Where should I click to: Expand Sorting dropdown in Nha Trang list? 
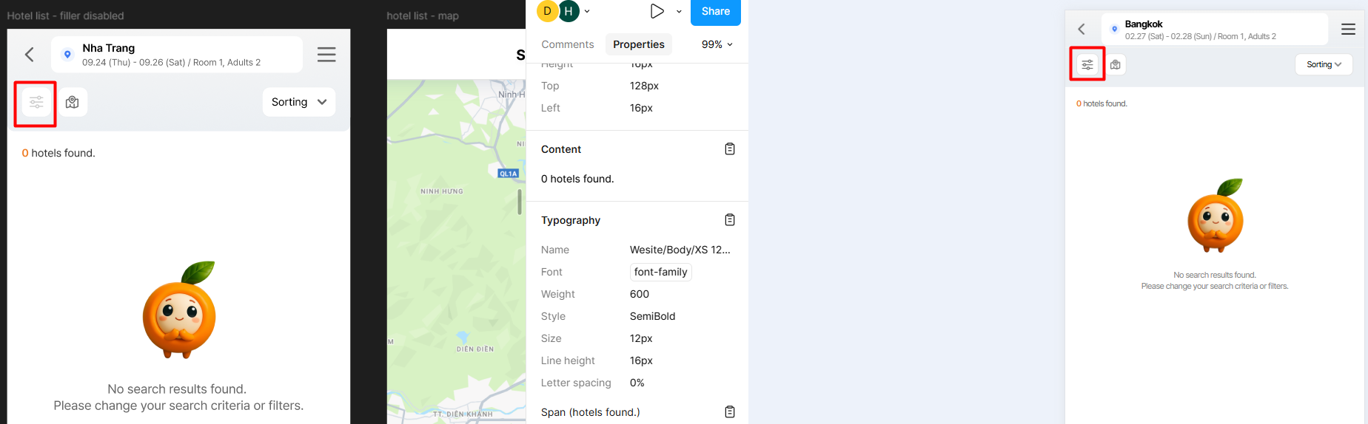click(x=299, y=102)
